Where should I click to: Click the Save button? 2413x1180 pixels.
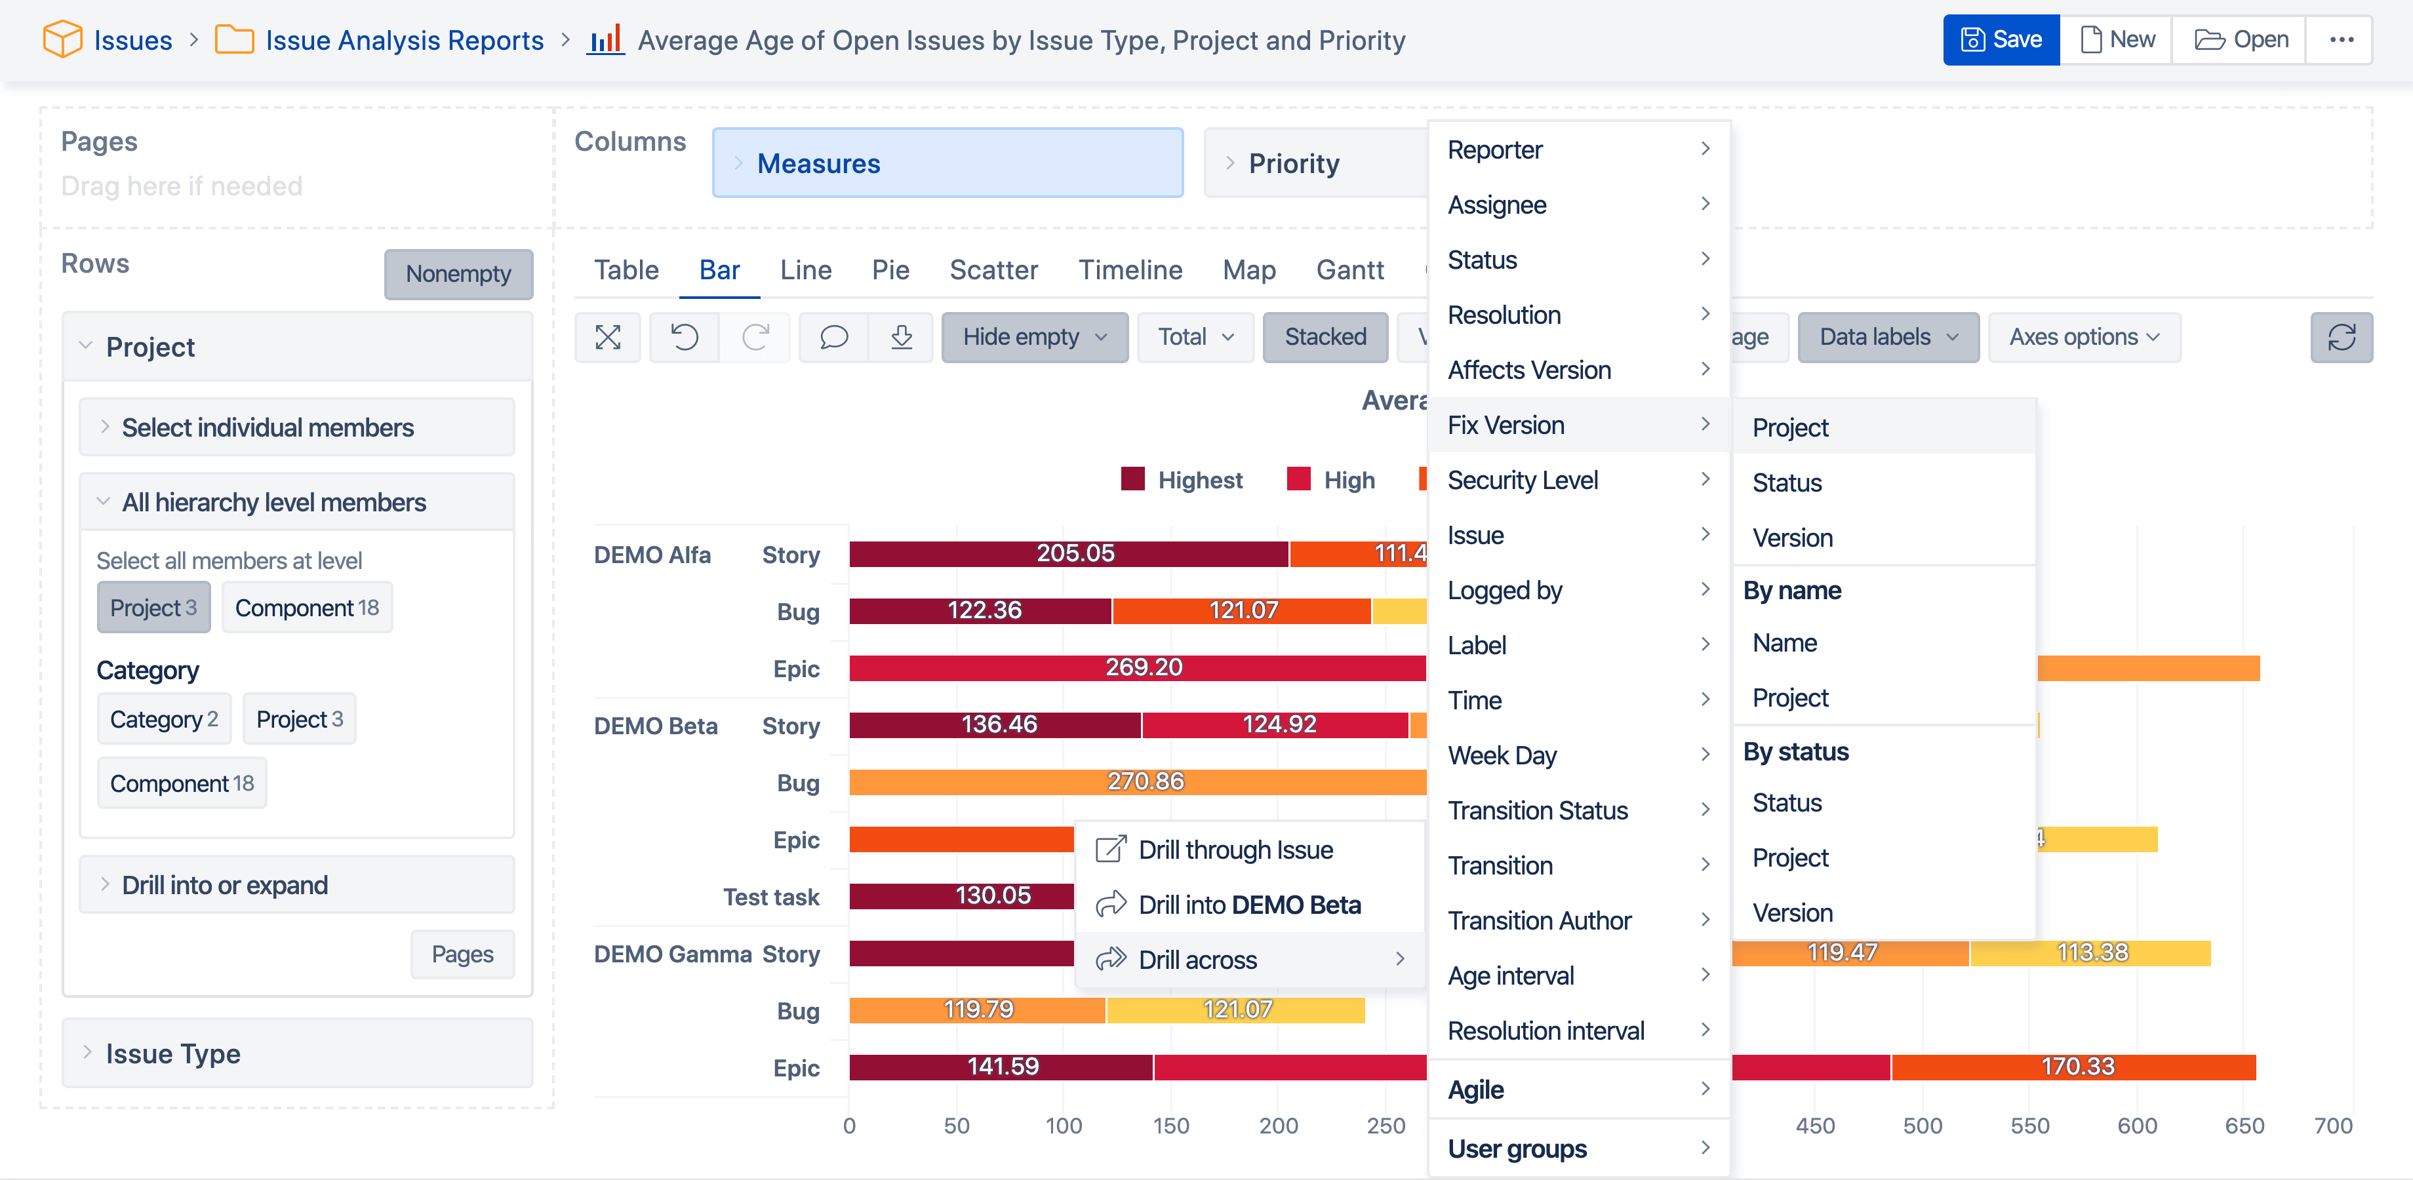[x=2001, y=40]
